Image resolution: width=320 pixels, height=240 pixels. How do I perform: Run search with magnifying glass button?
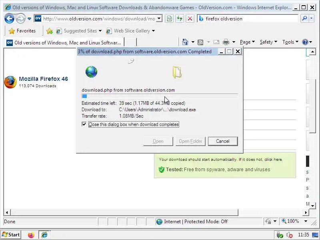click(x=305, y=18)
